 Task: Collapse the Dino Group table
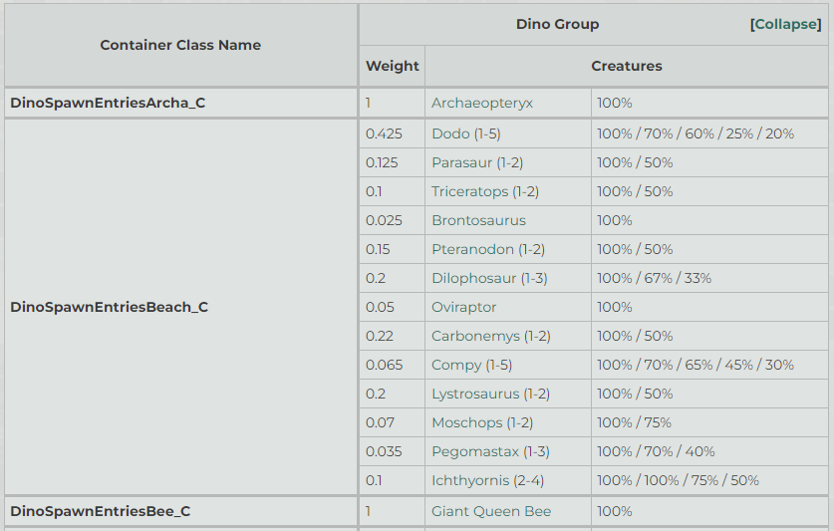785,24
